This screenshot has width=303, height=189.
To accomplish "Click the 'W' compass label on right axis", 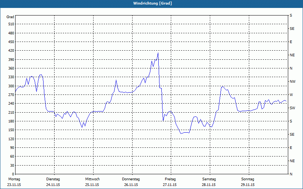I will point(291,95).
